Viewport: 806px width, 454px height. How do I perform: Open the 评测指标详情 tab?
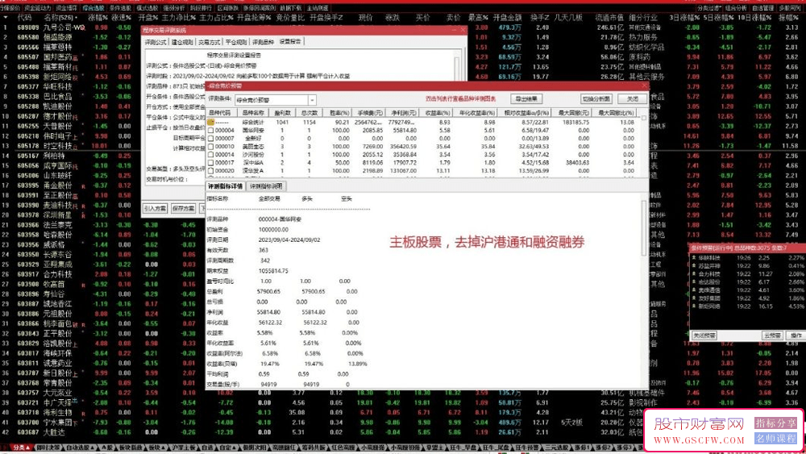point(225,186)
